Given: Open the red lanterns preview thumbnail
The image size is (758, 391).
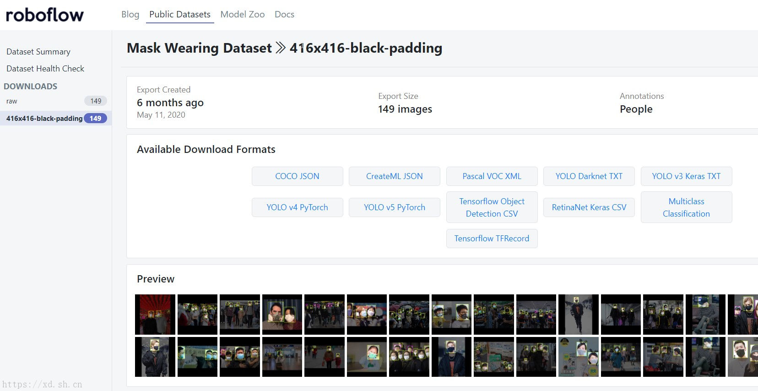Looking at the screenshot, I should tap(155, 315).
